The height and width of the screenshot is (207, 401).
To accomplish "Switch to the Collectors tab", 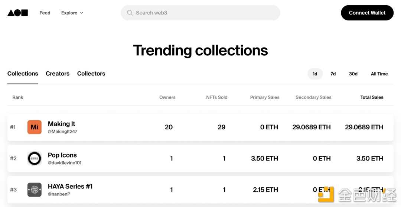I will tap(91, 74).
